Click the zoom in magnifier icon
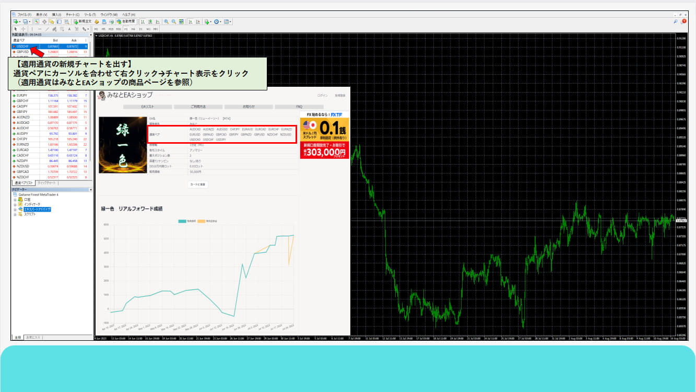696x392 pixels. pos(166,21)
